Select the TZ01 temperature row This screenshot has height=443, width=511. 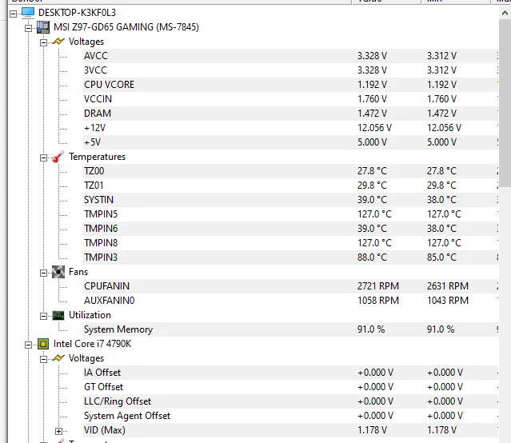point(290,186)
